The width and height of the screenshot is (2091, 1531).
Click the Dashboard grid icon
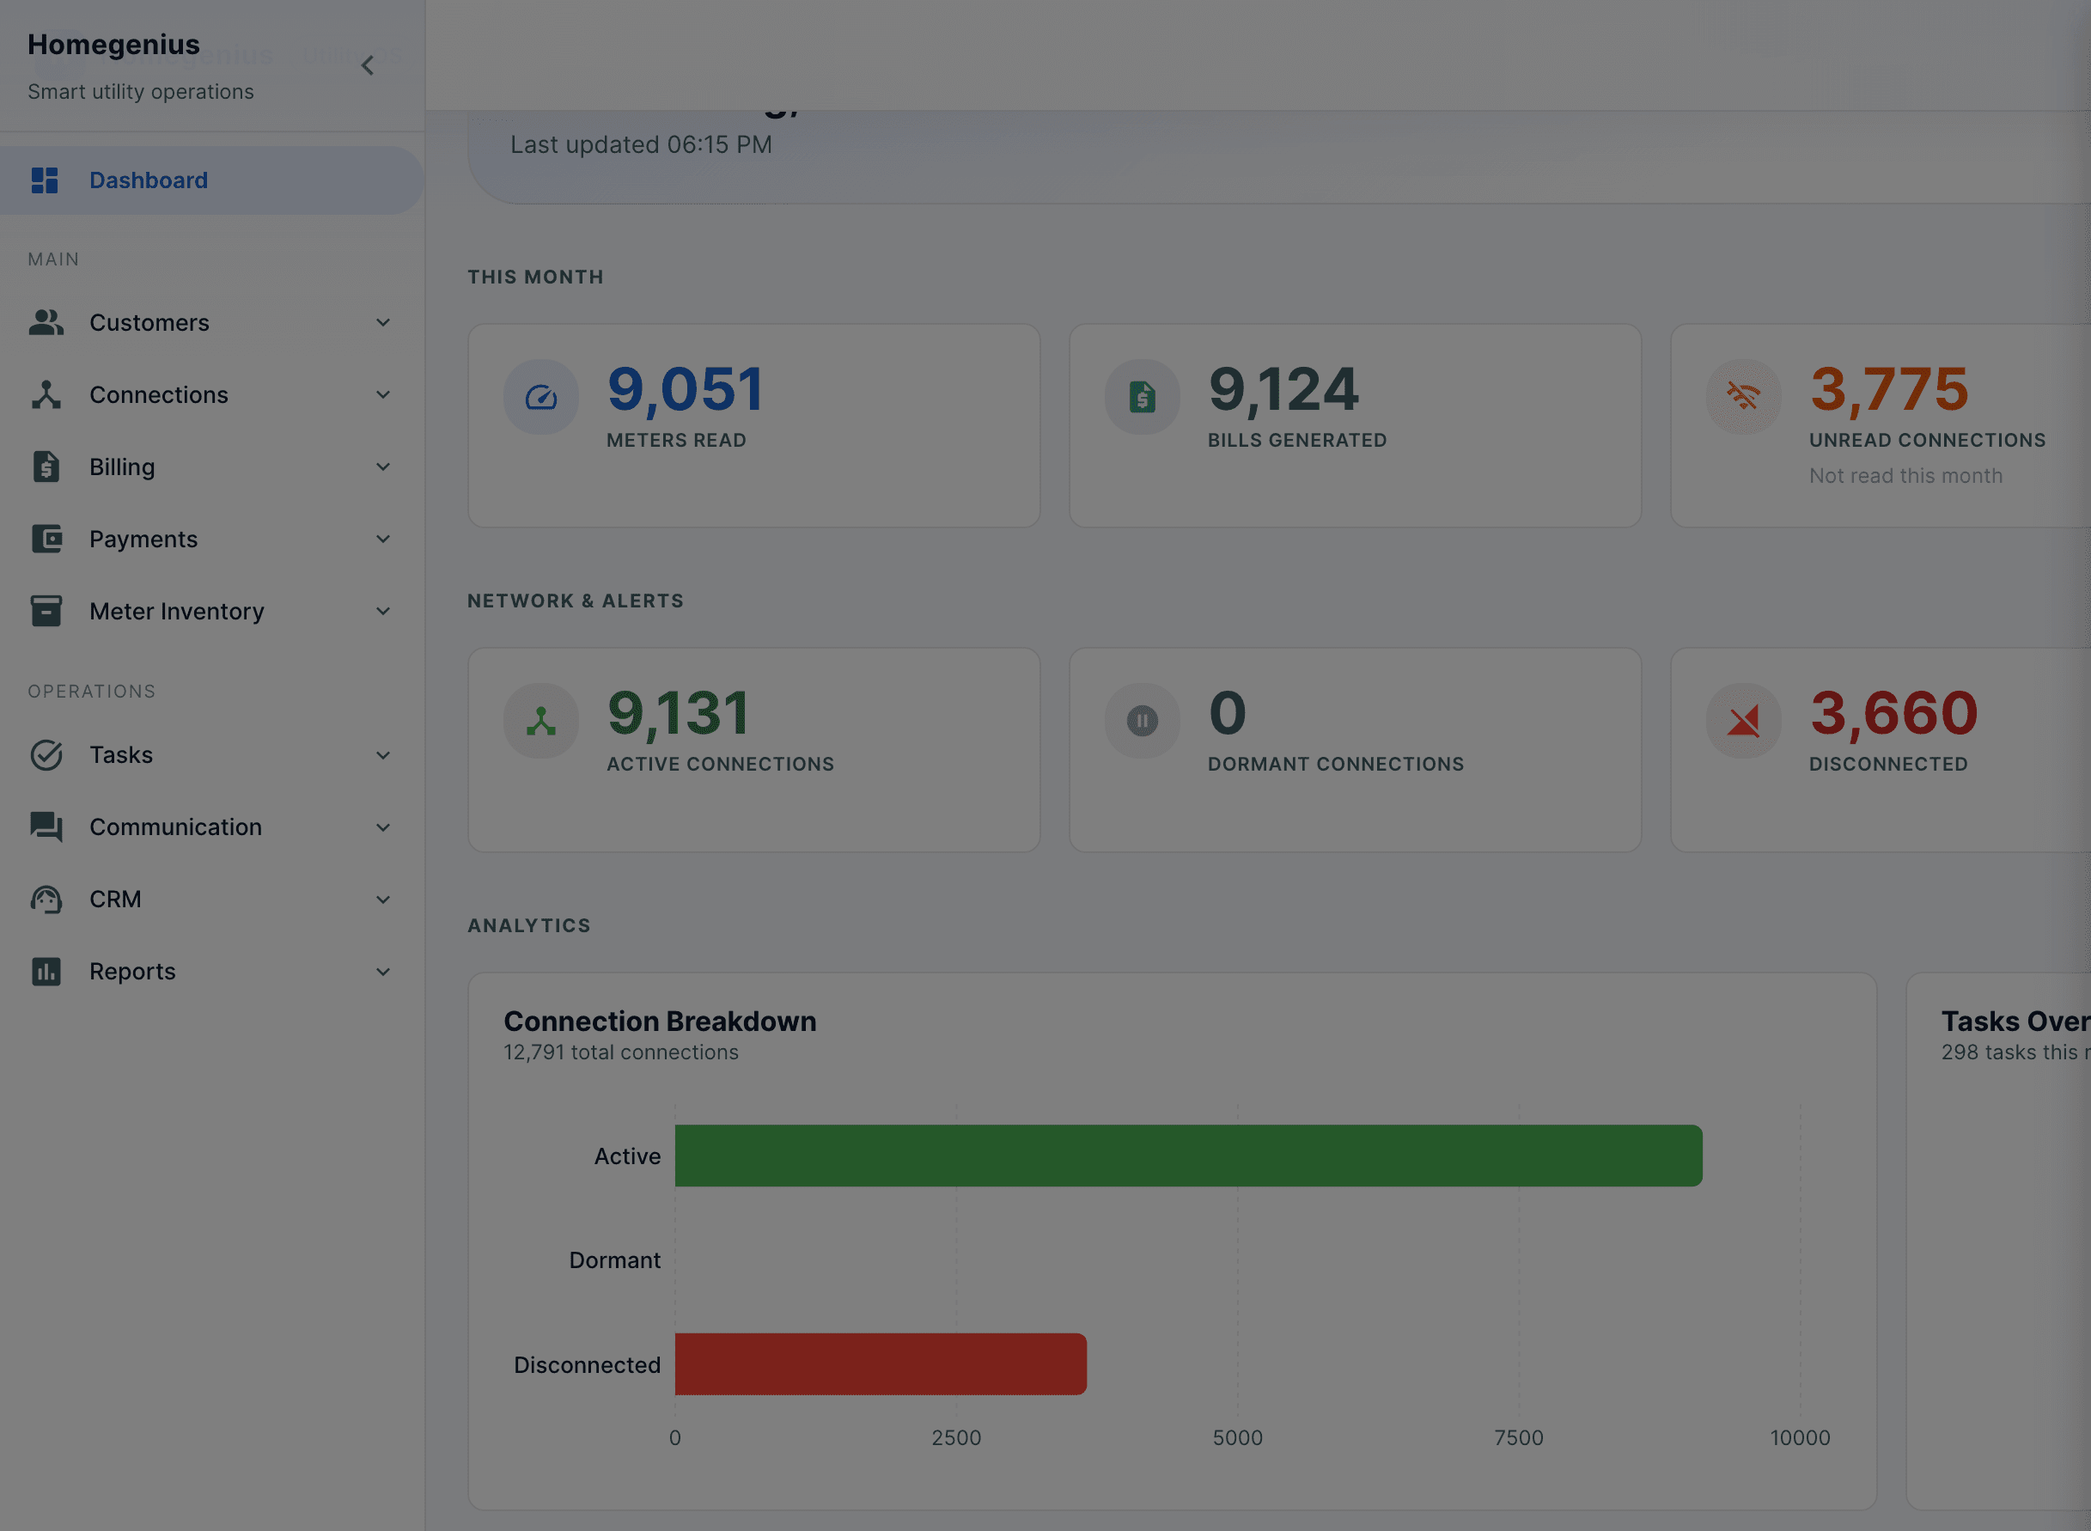click(45, 180)
